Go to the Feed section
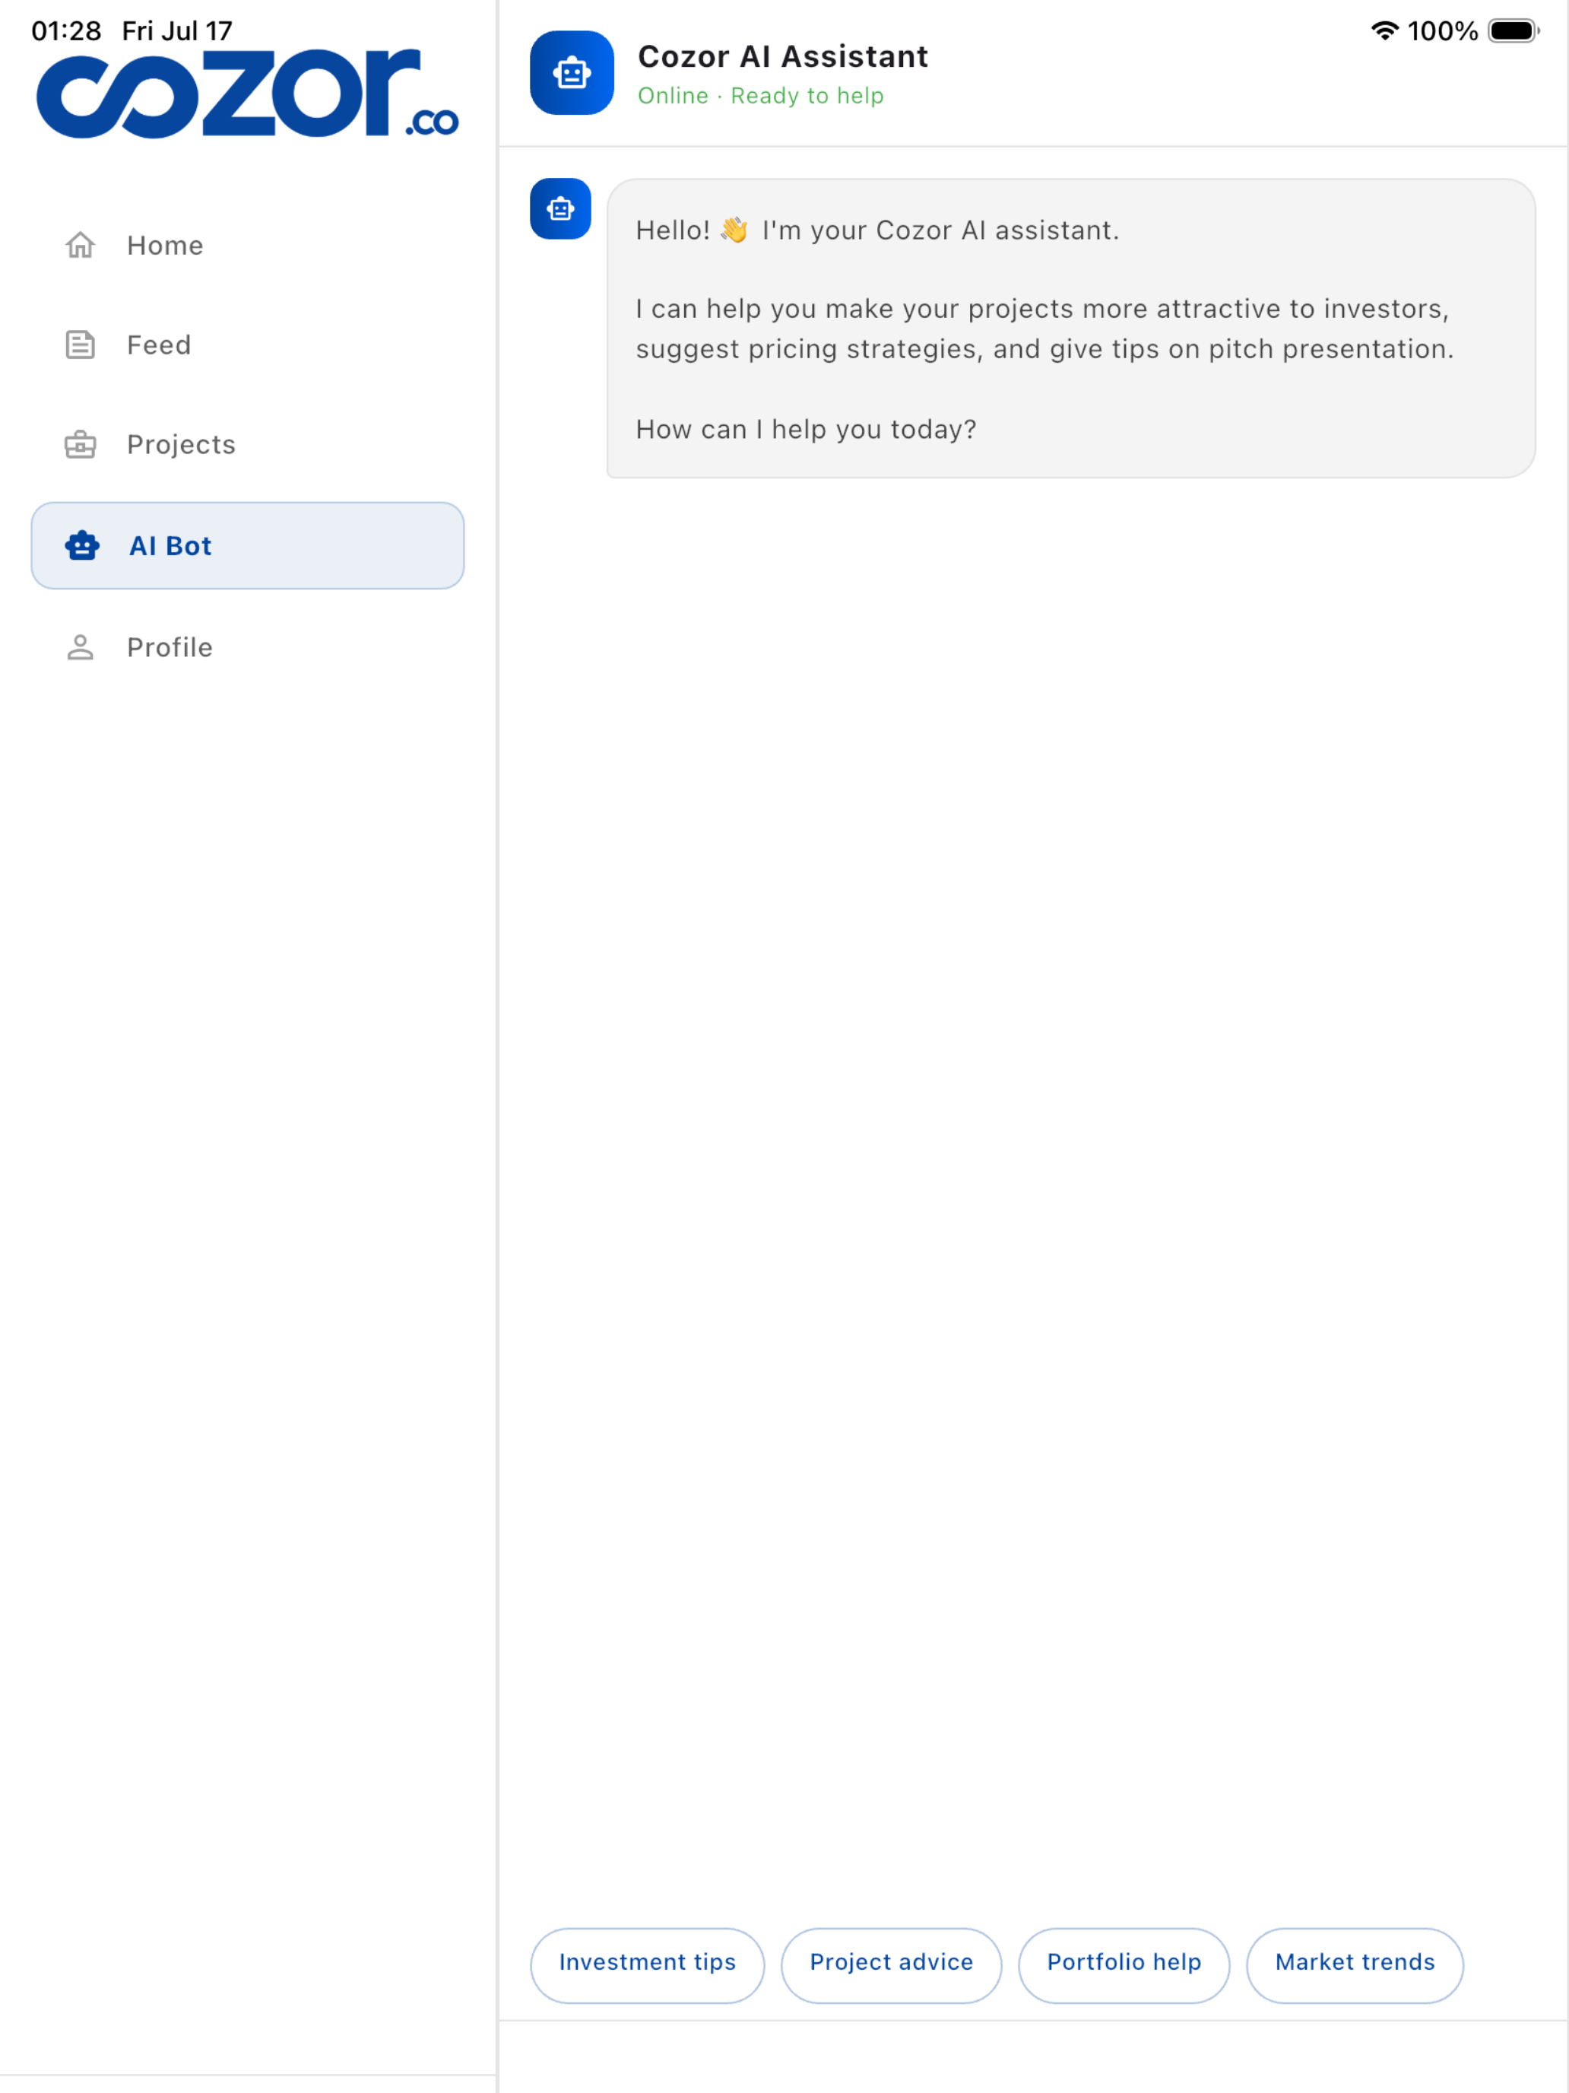This screenshot has width=1569, height=2093. tap(248, 345)
